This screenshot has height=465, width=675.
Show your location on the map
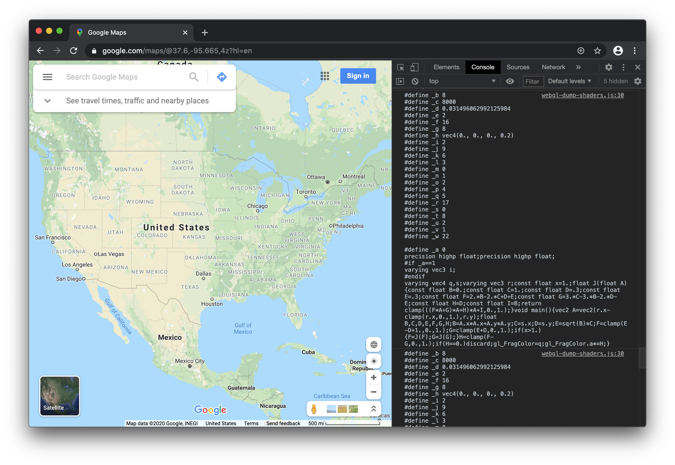point(374,361)
